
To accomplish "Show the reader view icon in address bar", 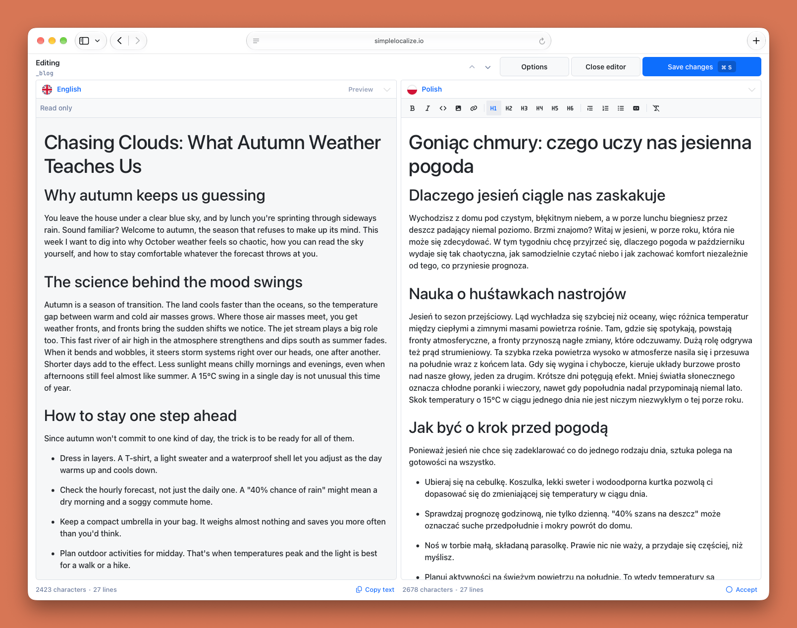I will tap(256, 41).
